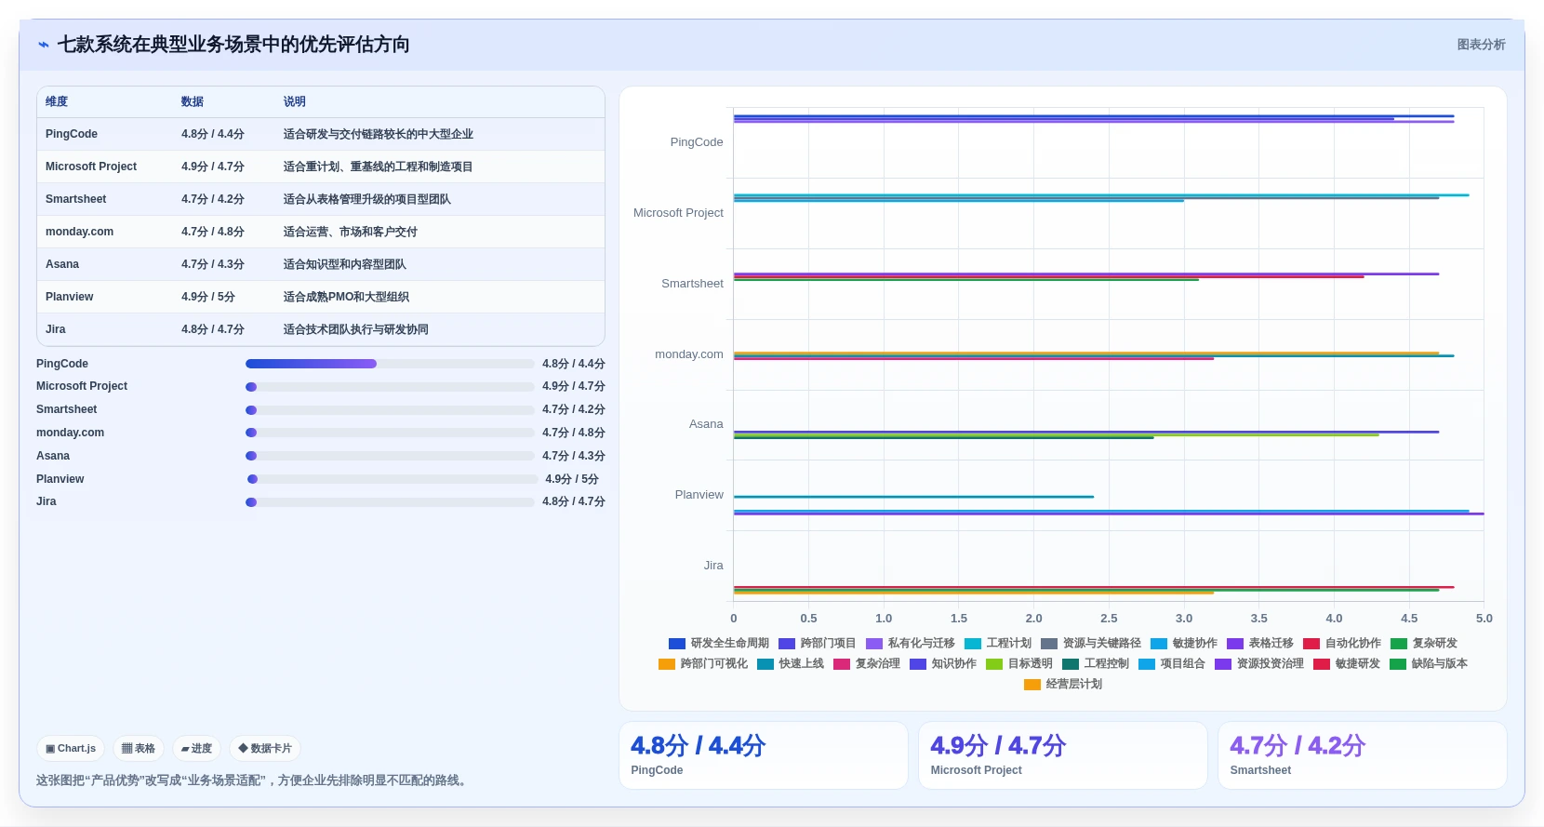Select the Jira row in the table

tap(321, 329)
